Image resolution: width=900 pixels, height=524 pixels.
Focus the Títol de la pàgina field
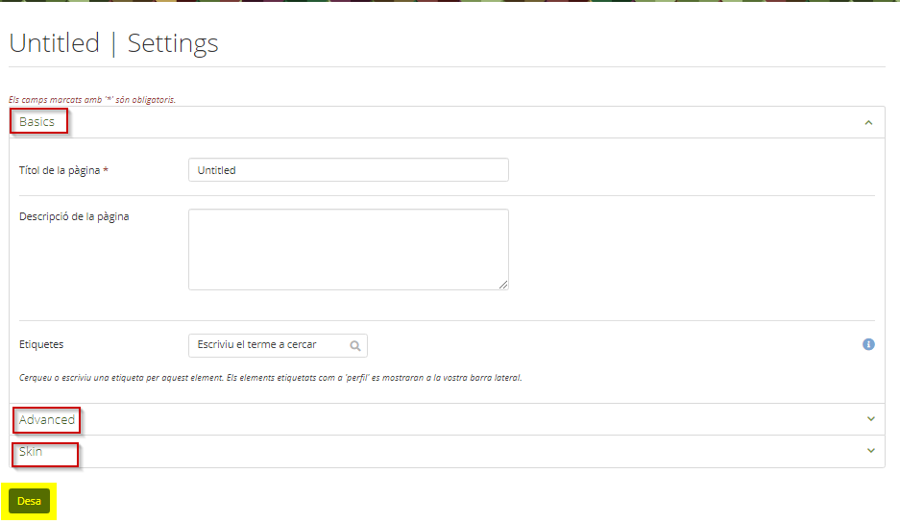(x=349, y=170)
